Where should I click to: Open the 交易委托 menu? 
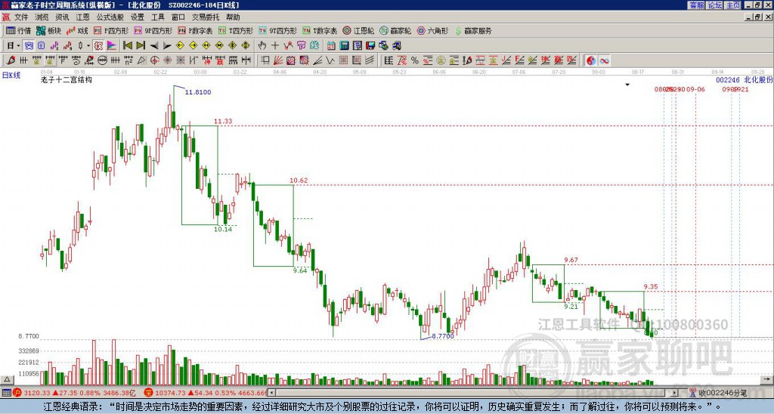point(206,17)
